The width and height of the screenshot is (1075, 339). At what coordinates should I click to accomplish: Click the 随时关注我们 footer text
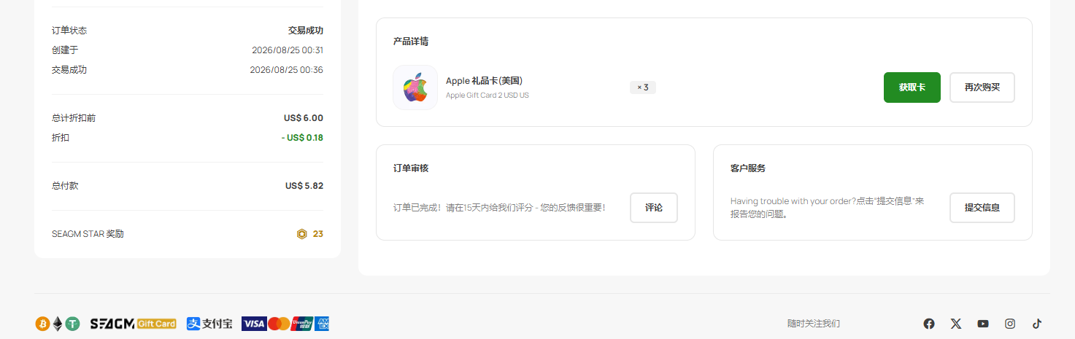814,324
